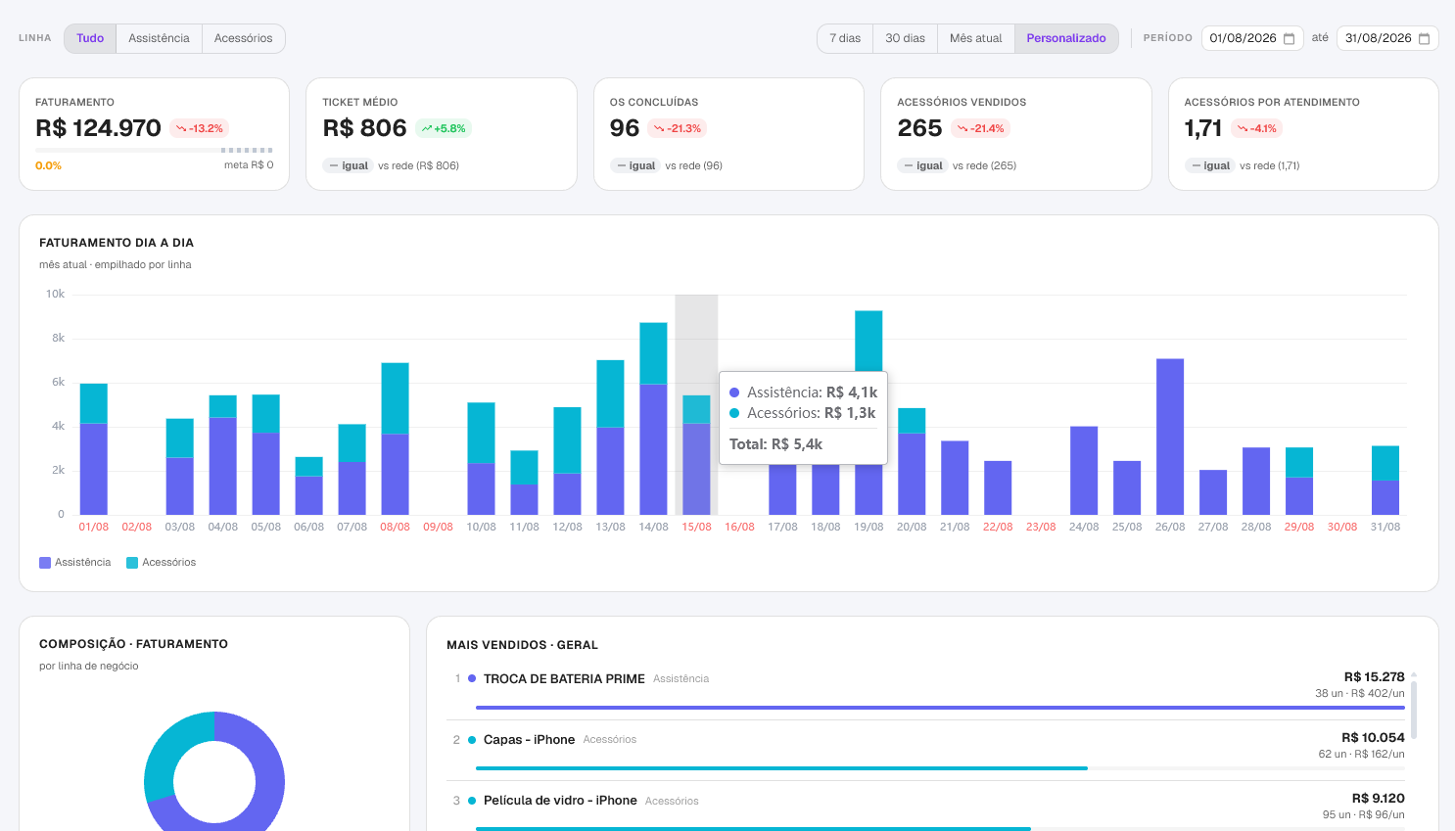Click the downward trend badge -13.2% on Faturamento
Viewport: 1455px width, 831px height.
tap(200, 128)
